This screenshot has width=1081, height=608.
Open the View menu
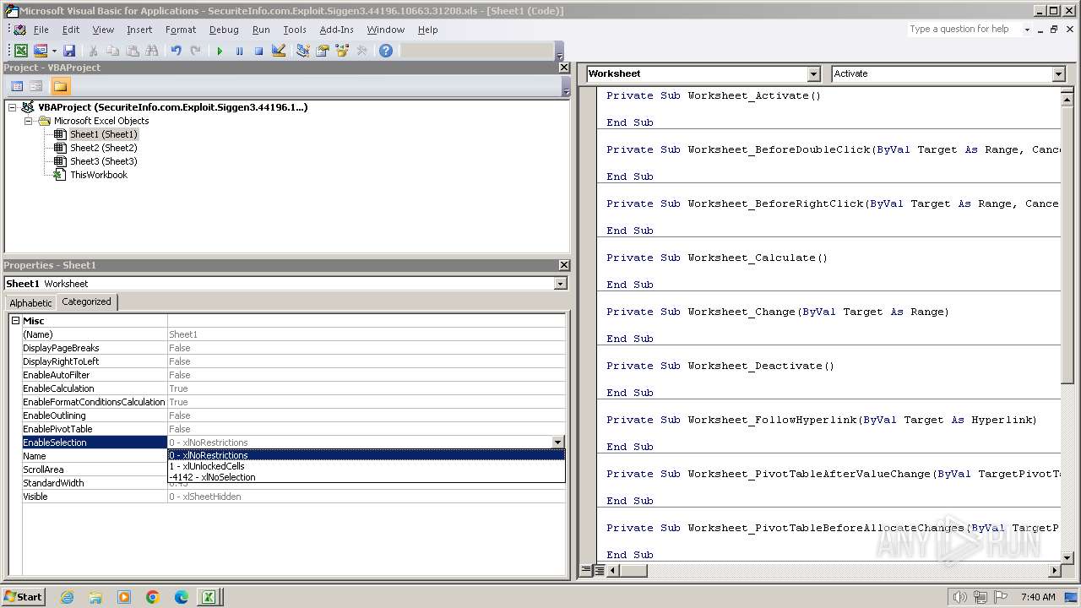(x=103, y=30)
